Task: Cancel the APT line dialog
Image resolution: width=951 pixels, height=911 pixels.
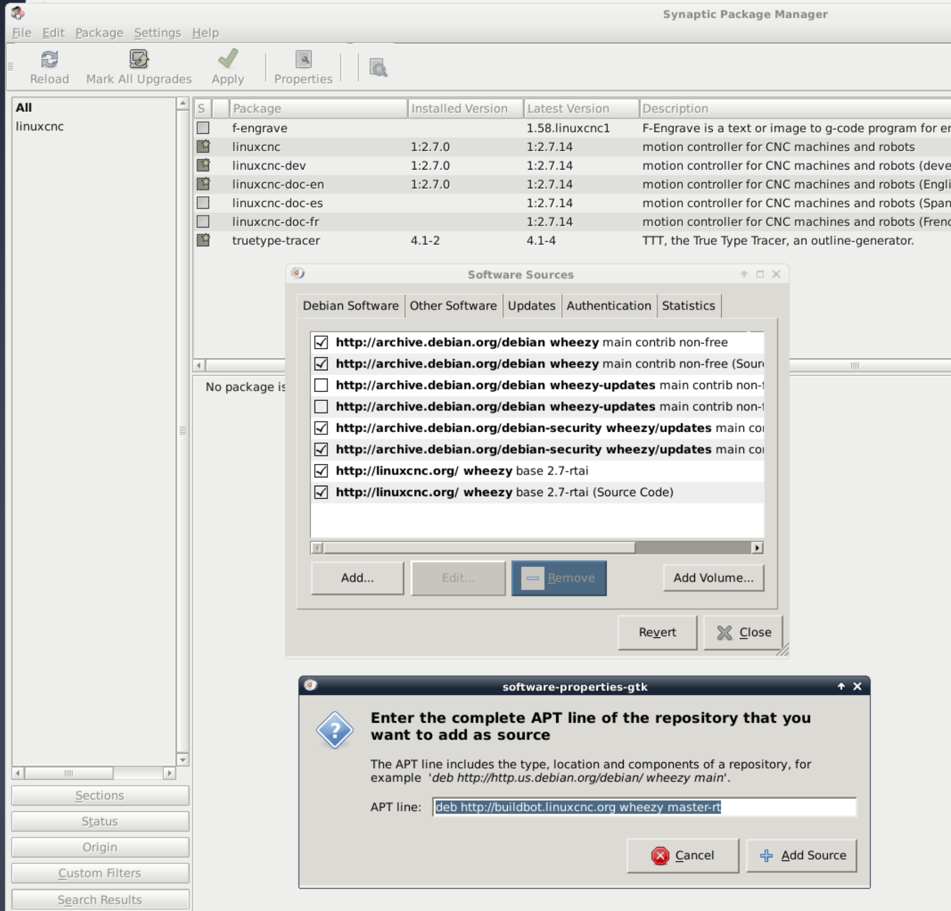Action: click(x=683, y=855)
